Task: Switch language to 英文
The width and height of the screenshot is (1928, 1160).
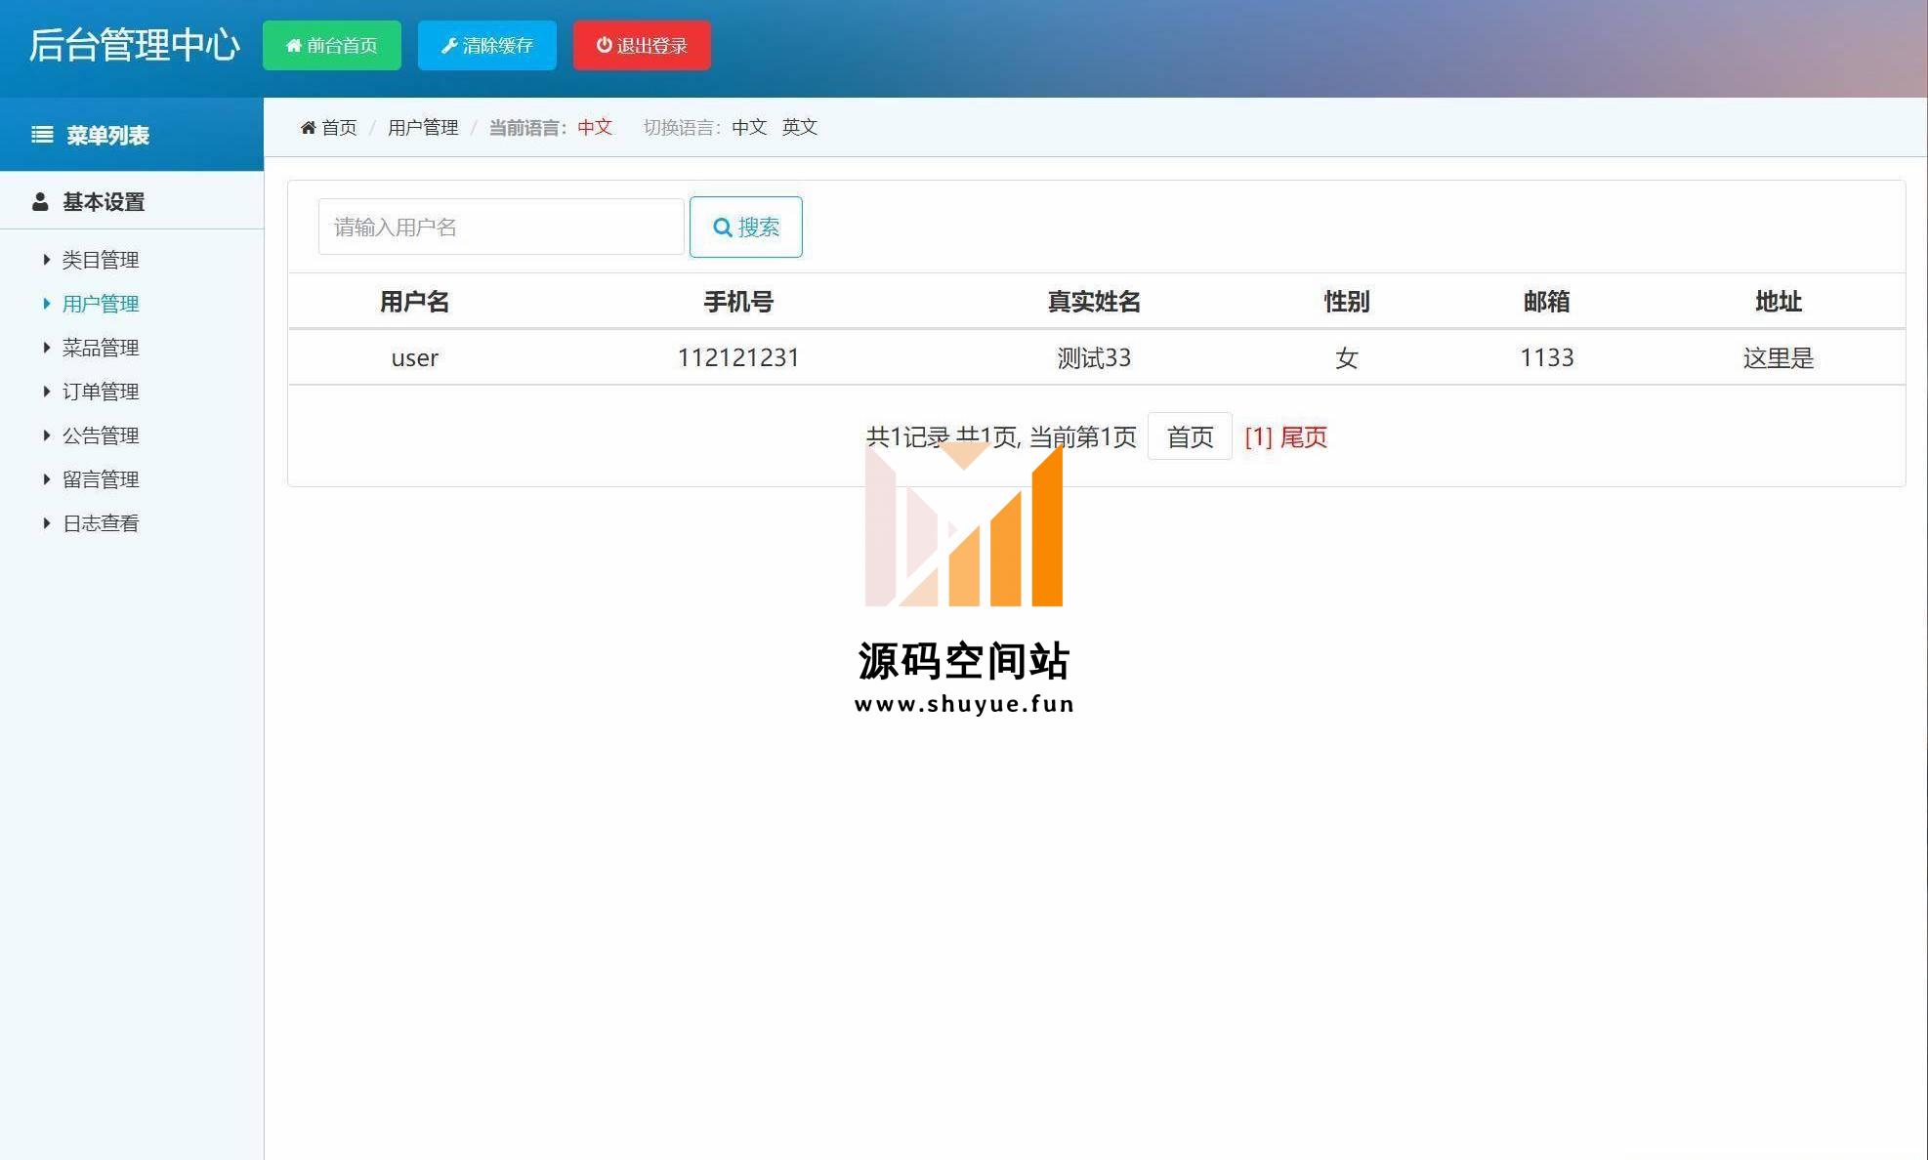Action: (799, 127)
